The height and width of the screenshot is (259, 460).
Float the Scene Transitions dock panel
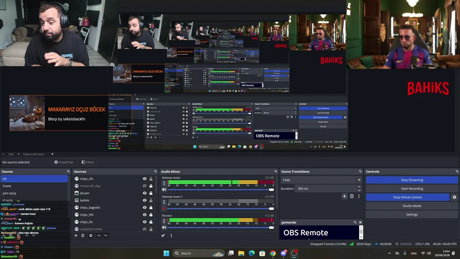point(360,172)
